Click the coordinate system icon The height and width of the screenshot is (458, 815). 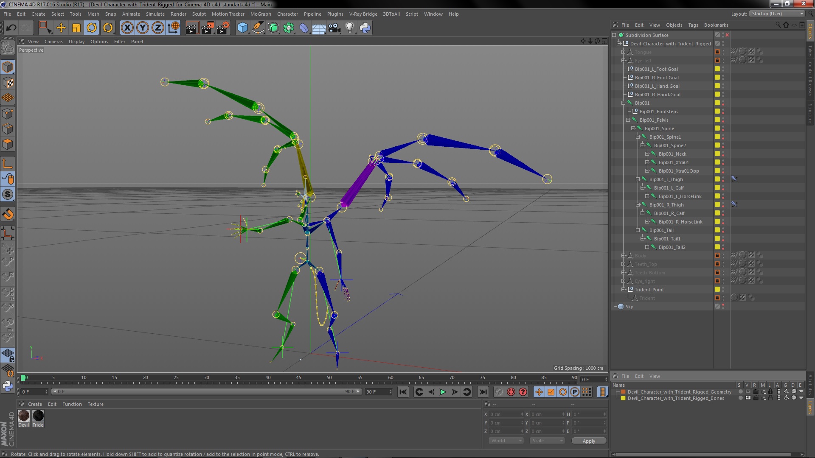tap(173, 28)
